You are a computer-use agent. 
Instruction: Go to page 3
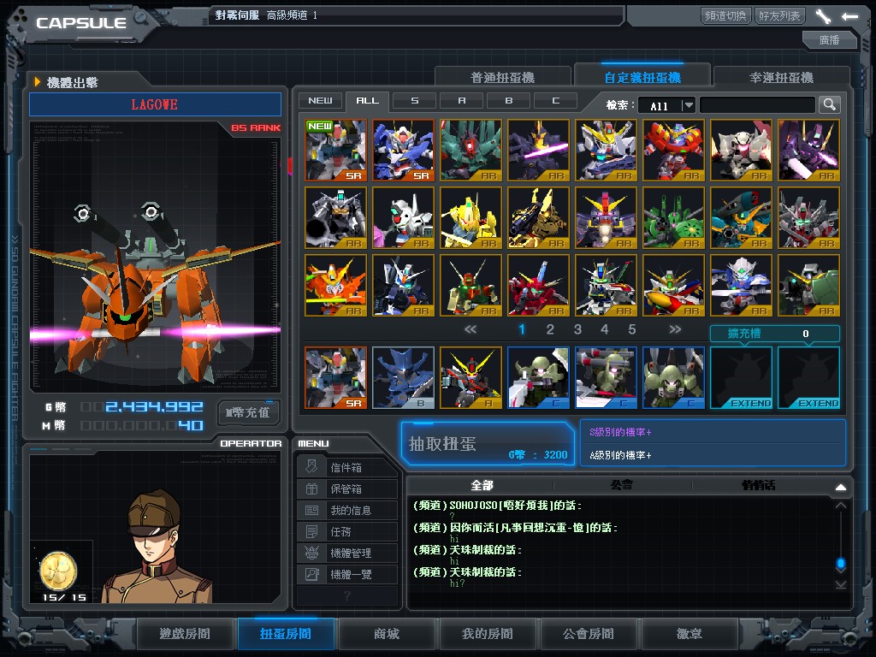click(x=577, y=329)
